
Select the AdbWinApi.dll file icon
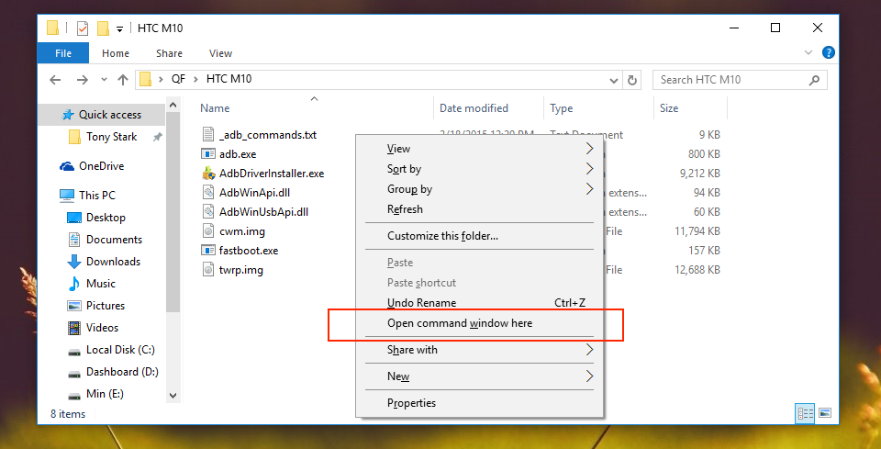(208, 192)
